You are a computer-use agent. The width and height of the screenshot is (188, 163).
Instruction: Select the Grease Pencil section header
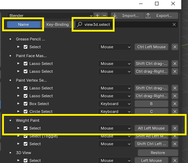click(x=31, y=39)
